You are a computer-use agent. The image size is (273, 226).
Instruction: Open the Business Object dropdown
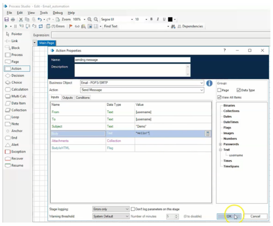click(202, 83)
